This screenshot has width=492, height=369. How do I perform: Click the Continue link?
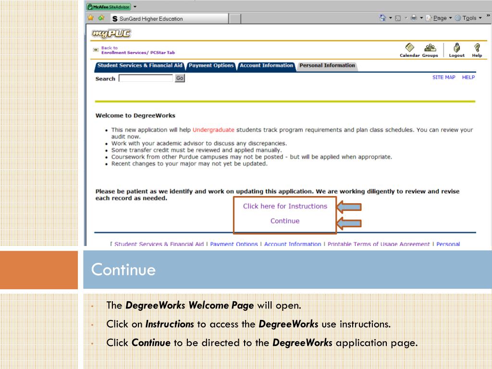tap(285, 221)
